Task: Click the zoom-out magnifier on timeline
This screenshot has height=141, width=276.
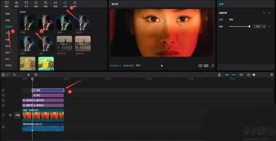Action: [x=249, y=75]
